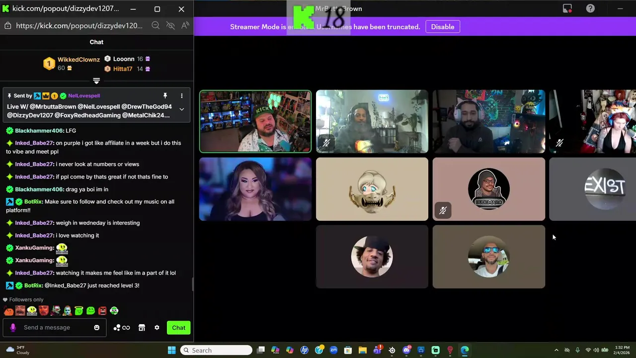Open HP app from taskbar

[305, 350]
